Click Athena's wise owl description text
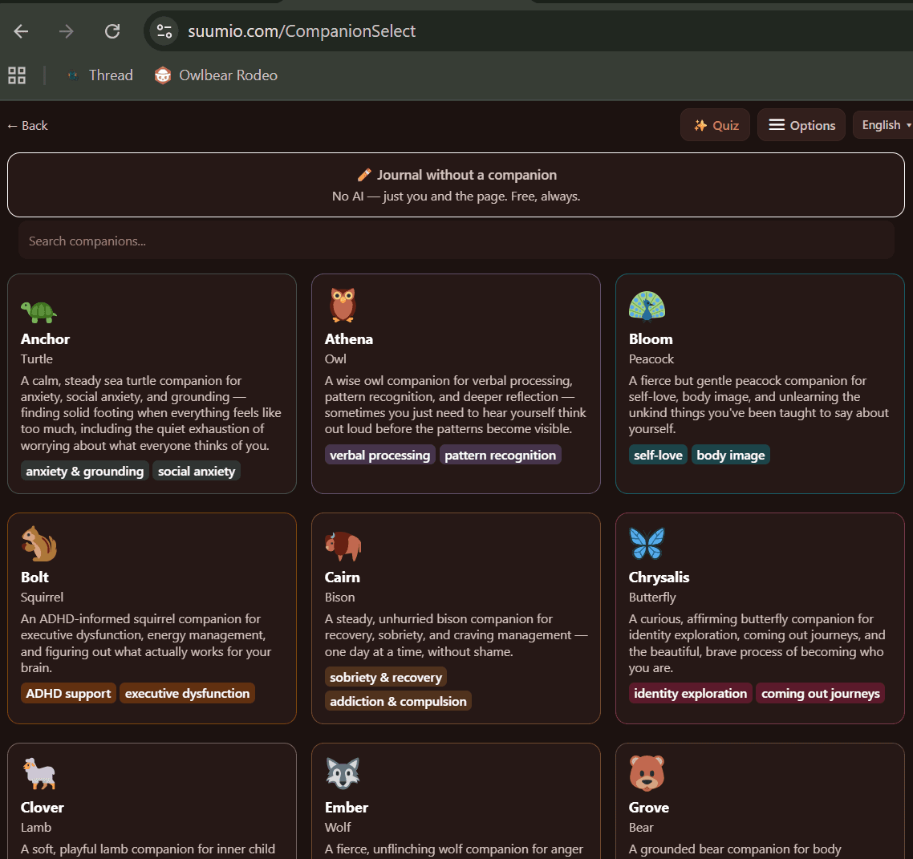The height and width of the screenshot is (859, 913). pyautogui.click(x=456, y=404)
